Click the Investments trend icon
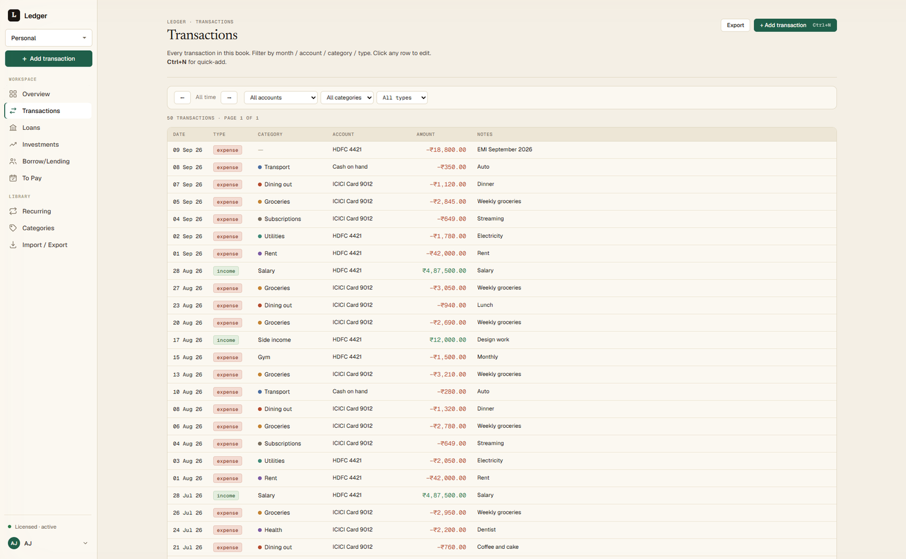The image size is (906, 559). click(x=13, y=145)
